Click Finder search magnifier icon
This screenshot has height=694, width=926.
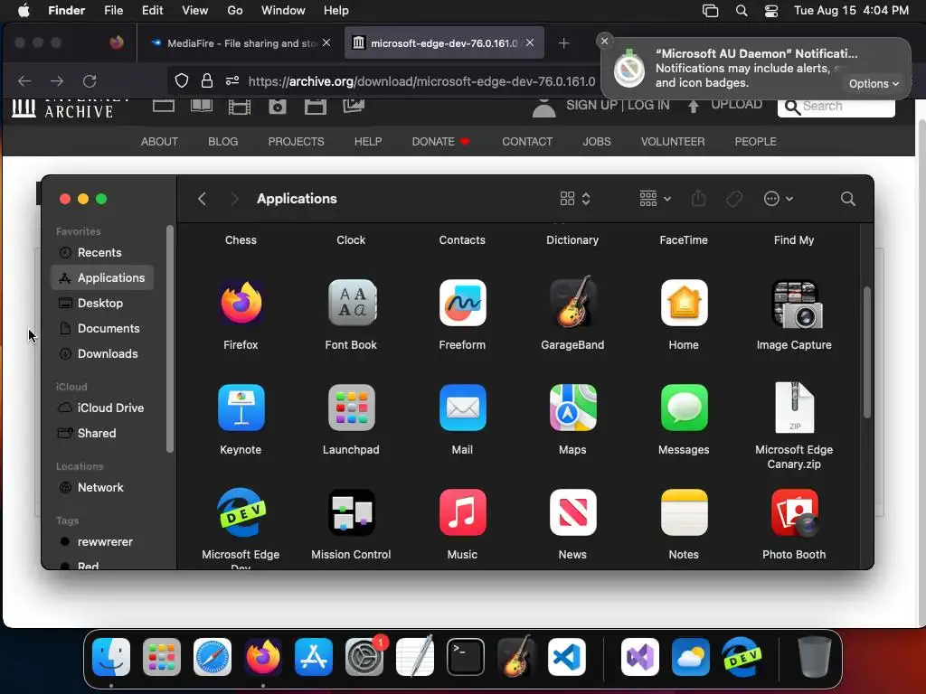(848, 199)
